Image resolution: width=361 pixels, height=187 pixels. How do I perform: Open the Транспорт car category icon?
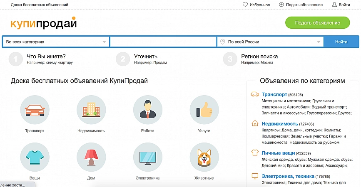pos(35,110)
